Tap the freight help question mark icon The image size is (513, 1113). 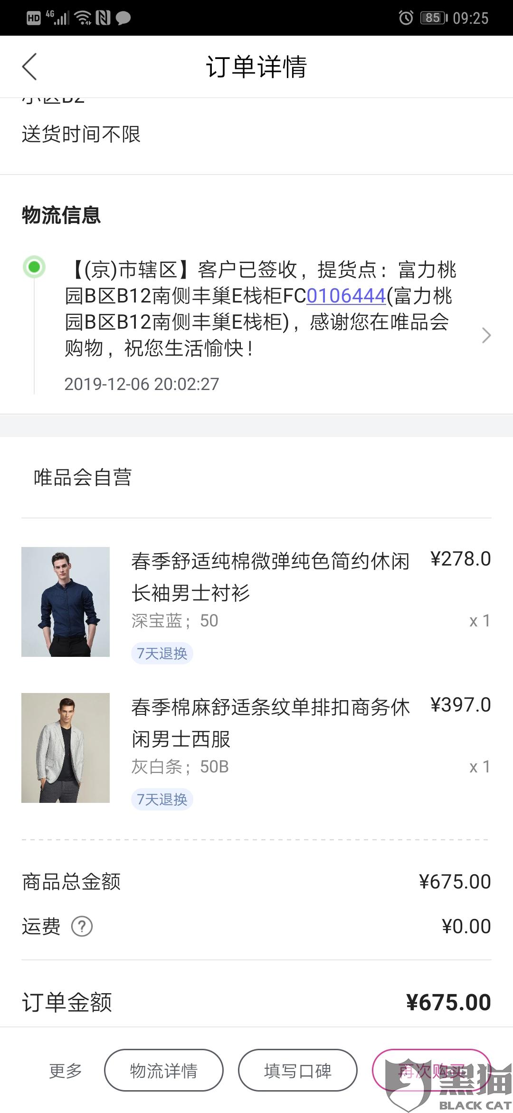coord(82,927)
